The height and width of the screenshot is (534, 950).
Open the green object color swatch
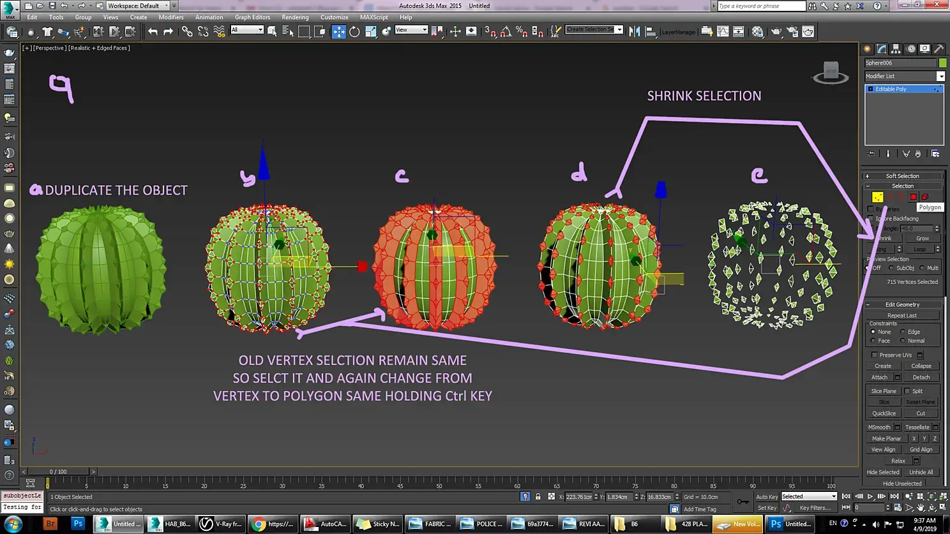tap(942, 63)
